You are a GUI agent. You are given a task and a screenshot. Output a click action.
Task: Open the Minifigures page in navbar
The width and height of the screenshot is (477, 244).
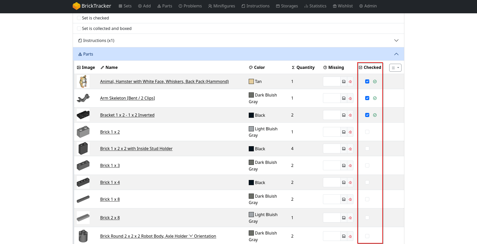pyautogui.click(x=222, y=6)
